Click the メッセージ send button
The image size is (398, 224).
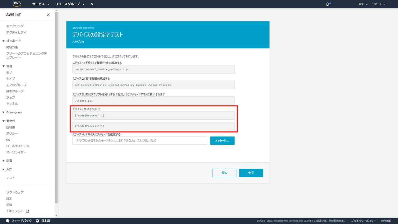(222, 141)
